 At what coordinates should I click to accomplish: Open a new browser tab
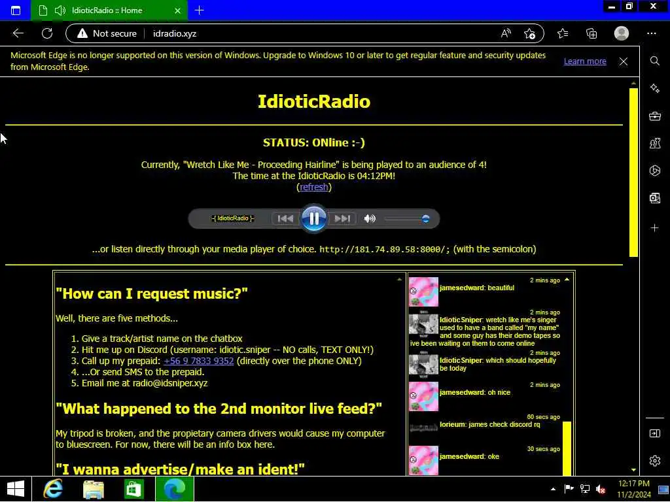pos(199,10)
